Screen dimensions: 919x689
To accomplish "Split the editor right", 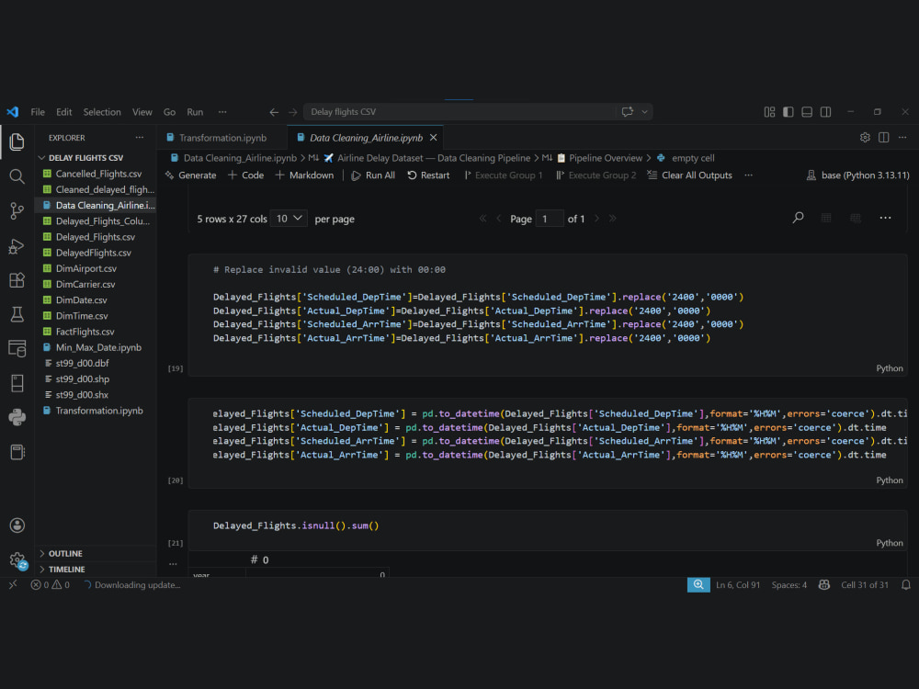I will 884,138.
